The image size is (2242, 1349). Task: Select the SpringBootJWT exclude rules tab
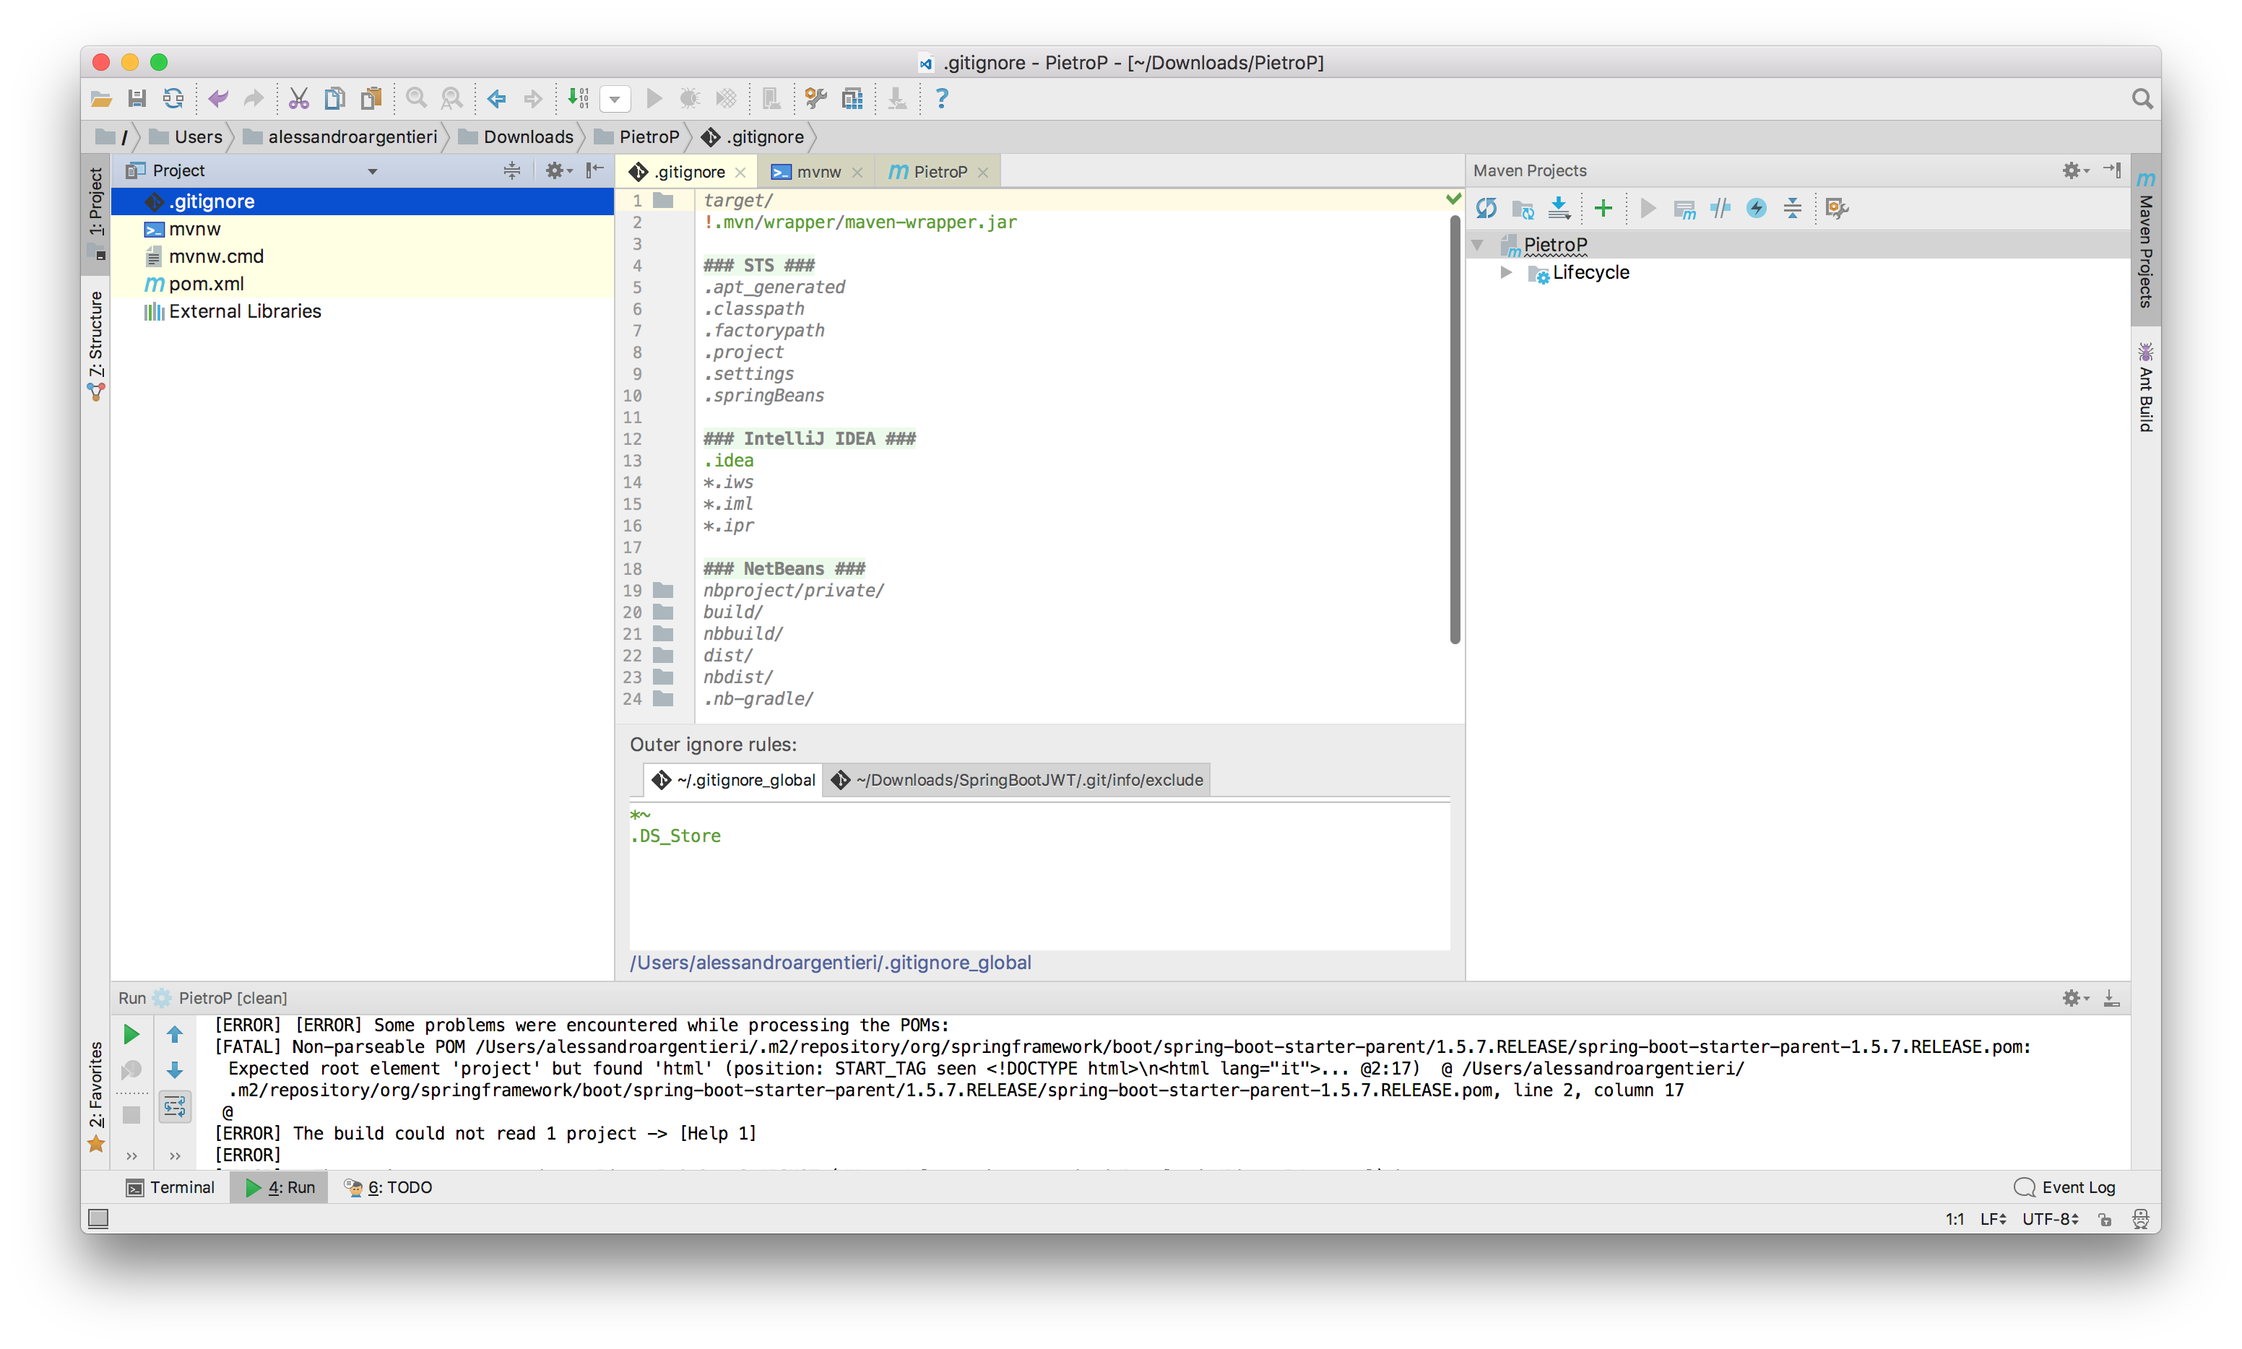tap(1016, 780)
